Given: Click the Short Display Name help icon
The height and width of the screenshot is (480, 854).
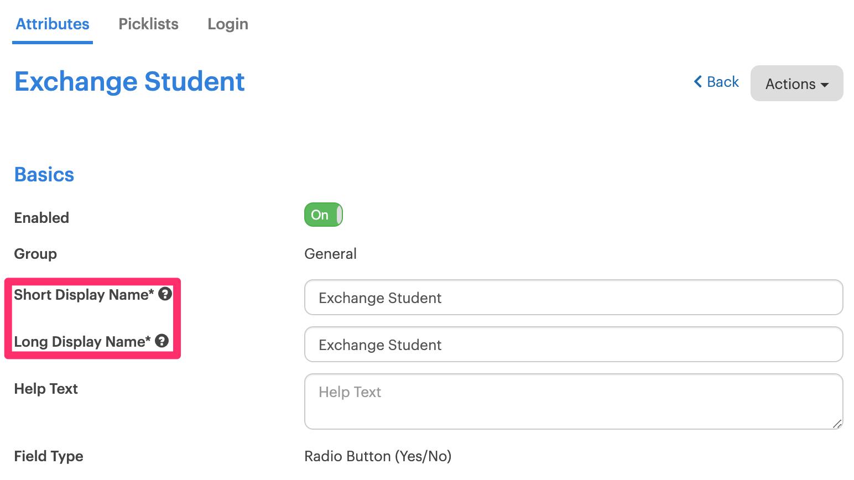Looking at the screenshot, I should [x=165, y=294].
